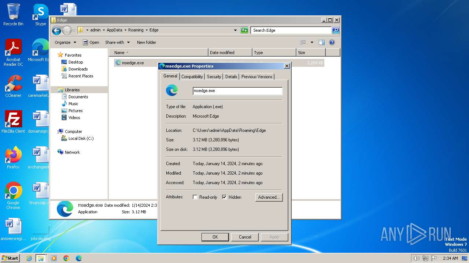This screenshot has height=263, width=469.
Task: Open FileZilla Client desktop icon
Action: click(13, 122)
